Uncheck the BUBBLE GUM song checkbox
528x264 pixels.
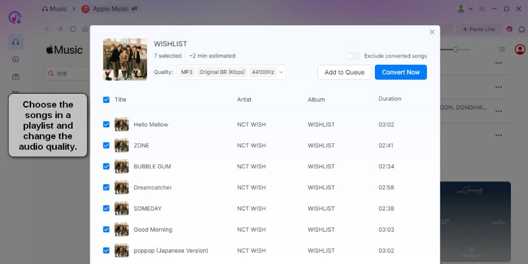(106, 166)
